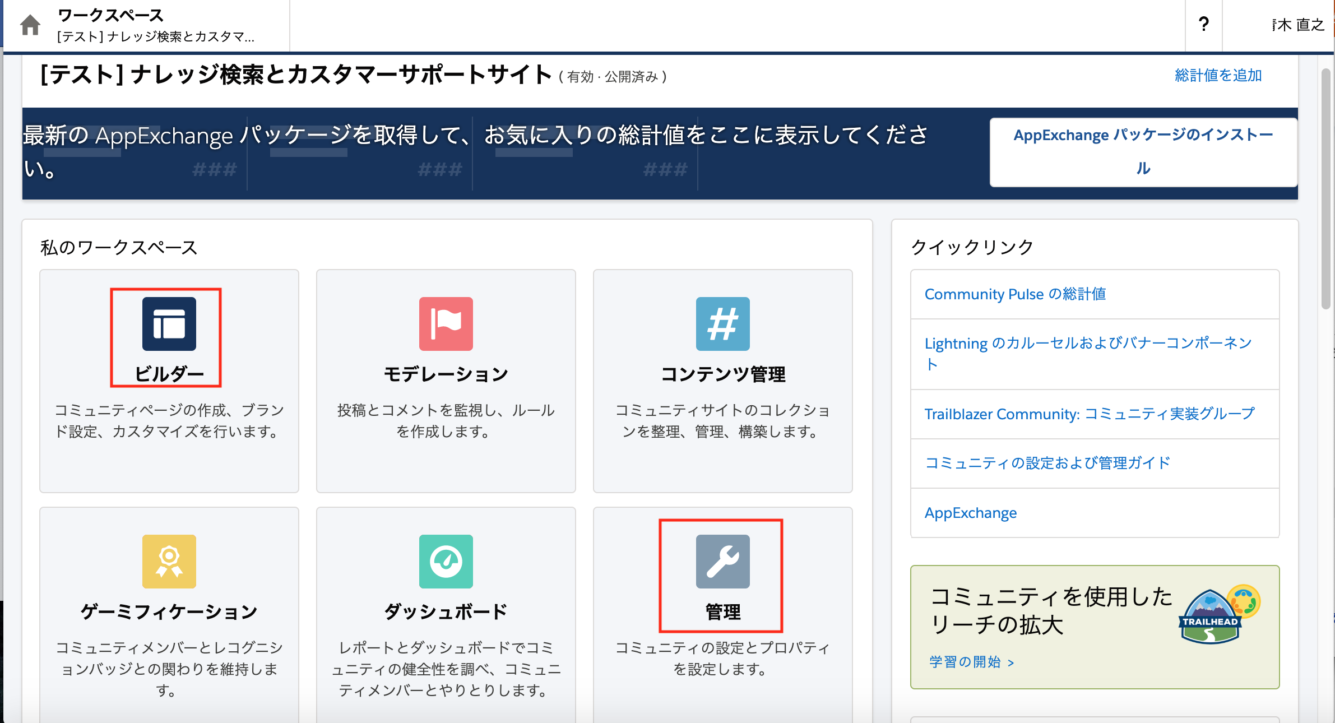Click the 総計値を追加 link
Image resolution: width=1335 pixels, height=723 pixels.
pos(1218,75)
